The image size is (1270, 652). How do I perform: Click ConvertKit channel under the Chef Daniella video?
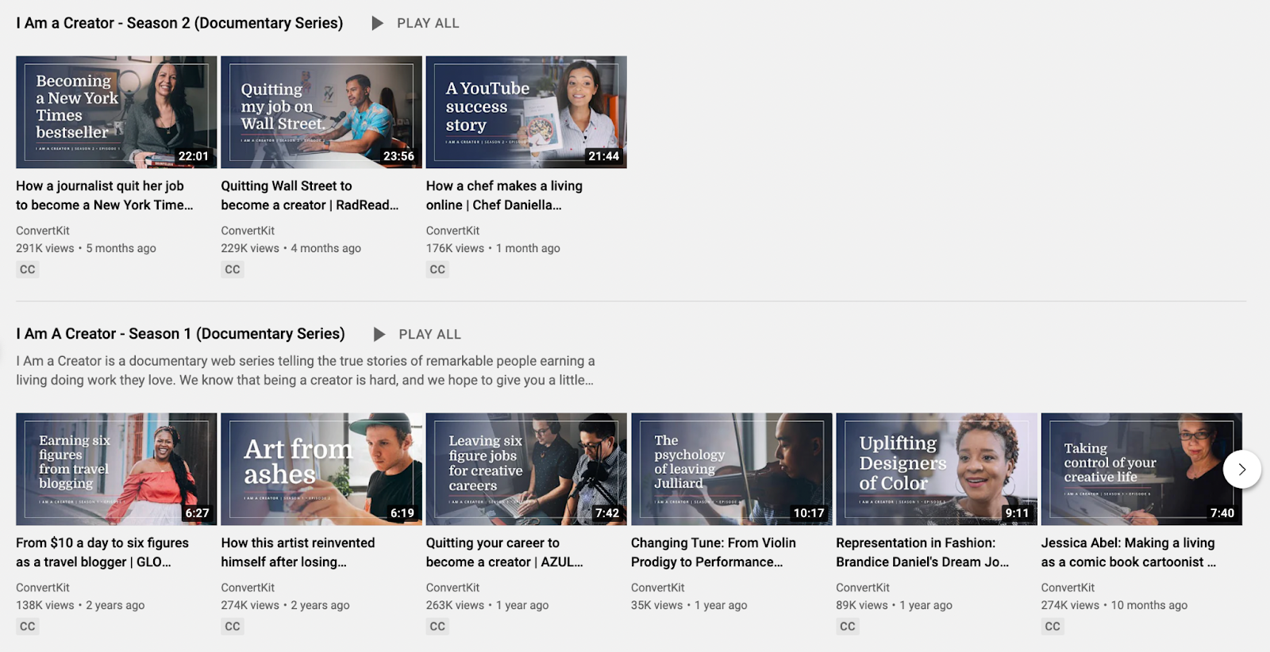[x=453, y=231]
